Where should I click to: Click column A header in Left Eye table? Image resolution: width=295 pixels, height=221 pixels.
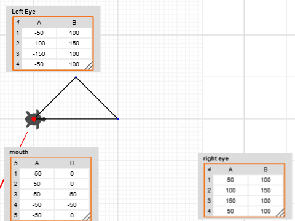pos(39,23)
